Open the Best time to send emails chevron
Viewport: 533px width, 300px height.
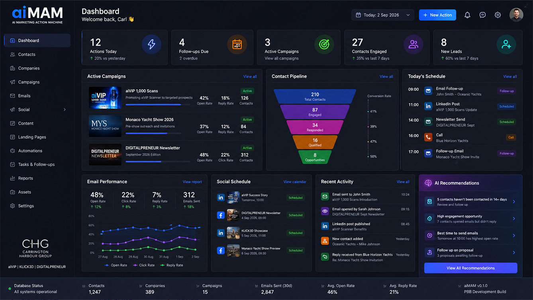coord(514,236)
